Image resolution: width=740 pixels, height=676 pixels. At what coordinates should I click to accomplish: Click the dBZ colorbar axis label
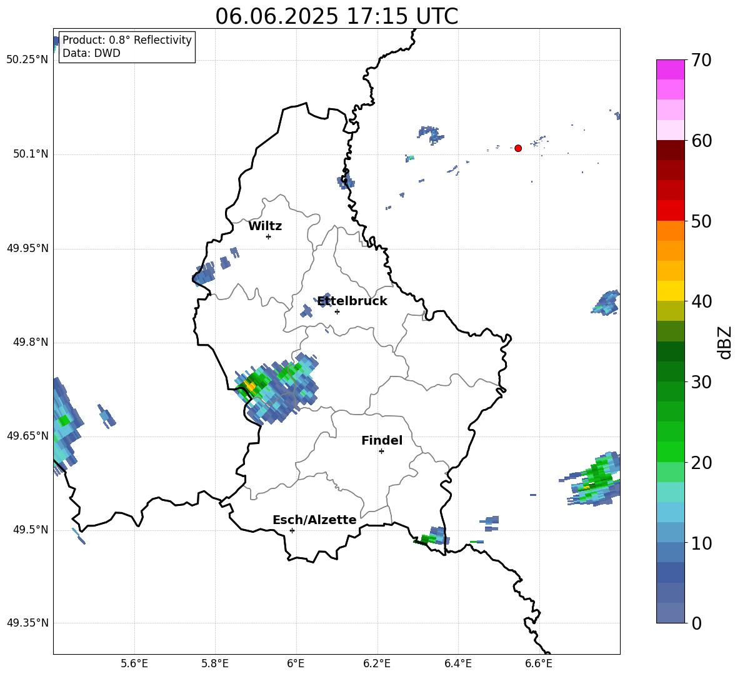(725, 342)
